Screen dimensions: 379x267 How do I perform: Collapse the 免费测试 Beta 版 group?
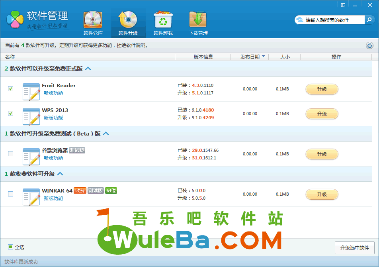(x=106, y=133)
